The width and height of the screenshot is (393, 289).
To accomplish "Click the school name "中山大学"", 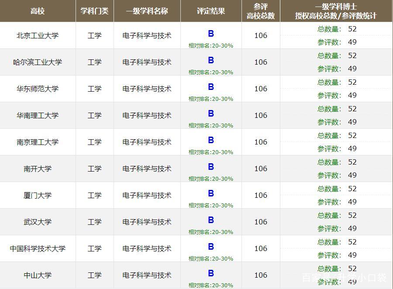I will (38, 275).
